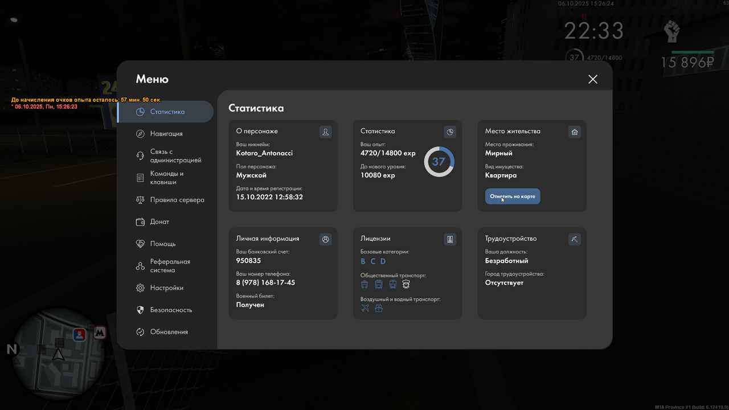Open the Статистика menu section
Viewport: 729px width, 410px height.
click(166, 112)
